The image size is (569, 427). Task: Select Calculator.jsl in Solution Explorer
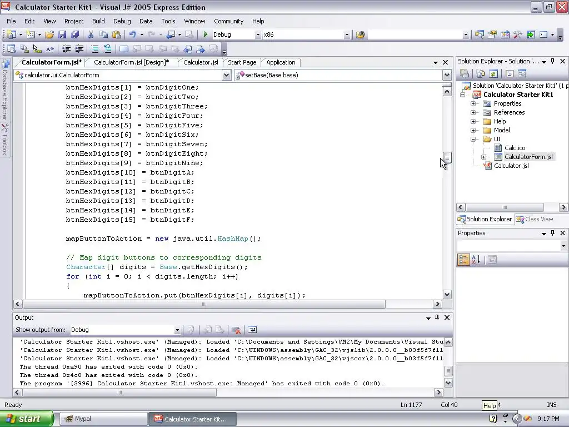pos(511,166)
